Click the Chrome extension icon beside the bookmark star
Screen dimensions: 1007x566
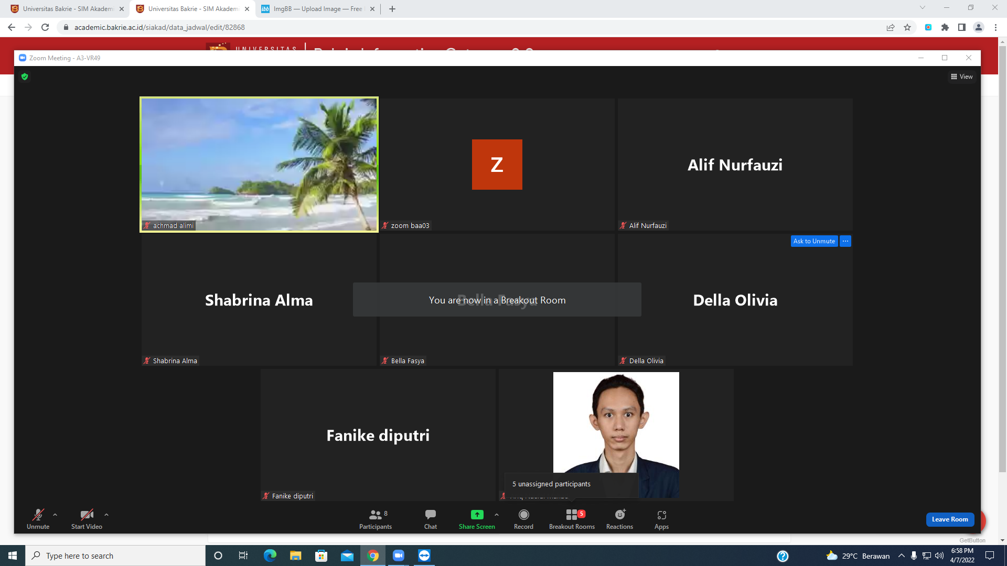(x=928, y=27)
